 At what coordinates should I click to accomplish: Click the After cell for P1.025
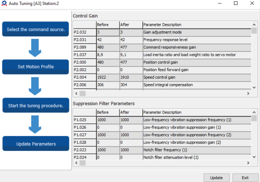pyautogui.click(x=131, y=120)
